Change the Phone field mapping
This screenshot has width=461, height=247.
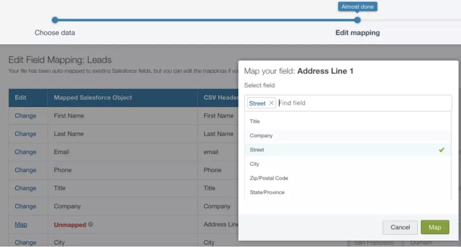pos(25,170)
